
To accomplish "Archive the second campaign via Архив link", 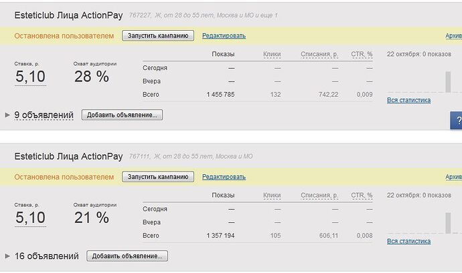I will [454, 177].
